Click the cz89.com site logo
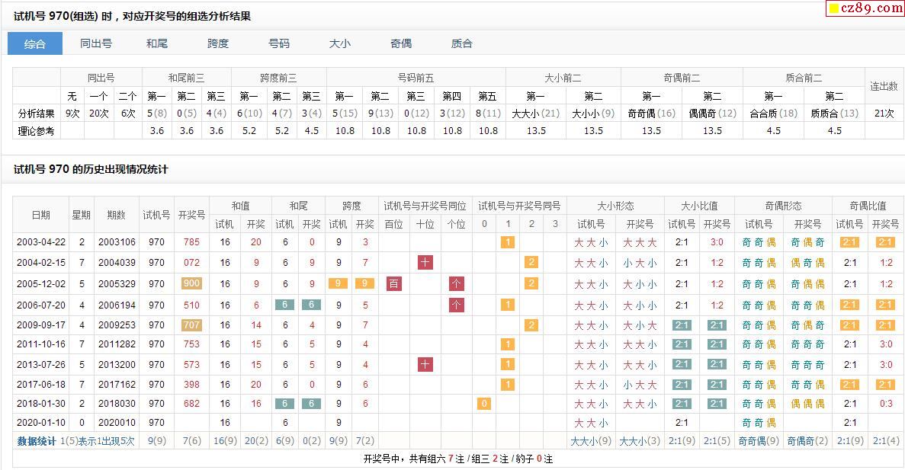This screenshot has width=905, height=470. click(x=865, y=8)
